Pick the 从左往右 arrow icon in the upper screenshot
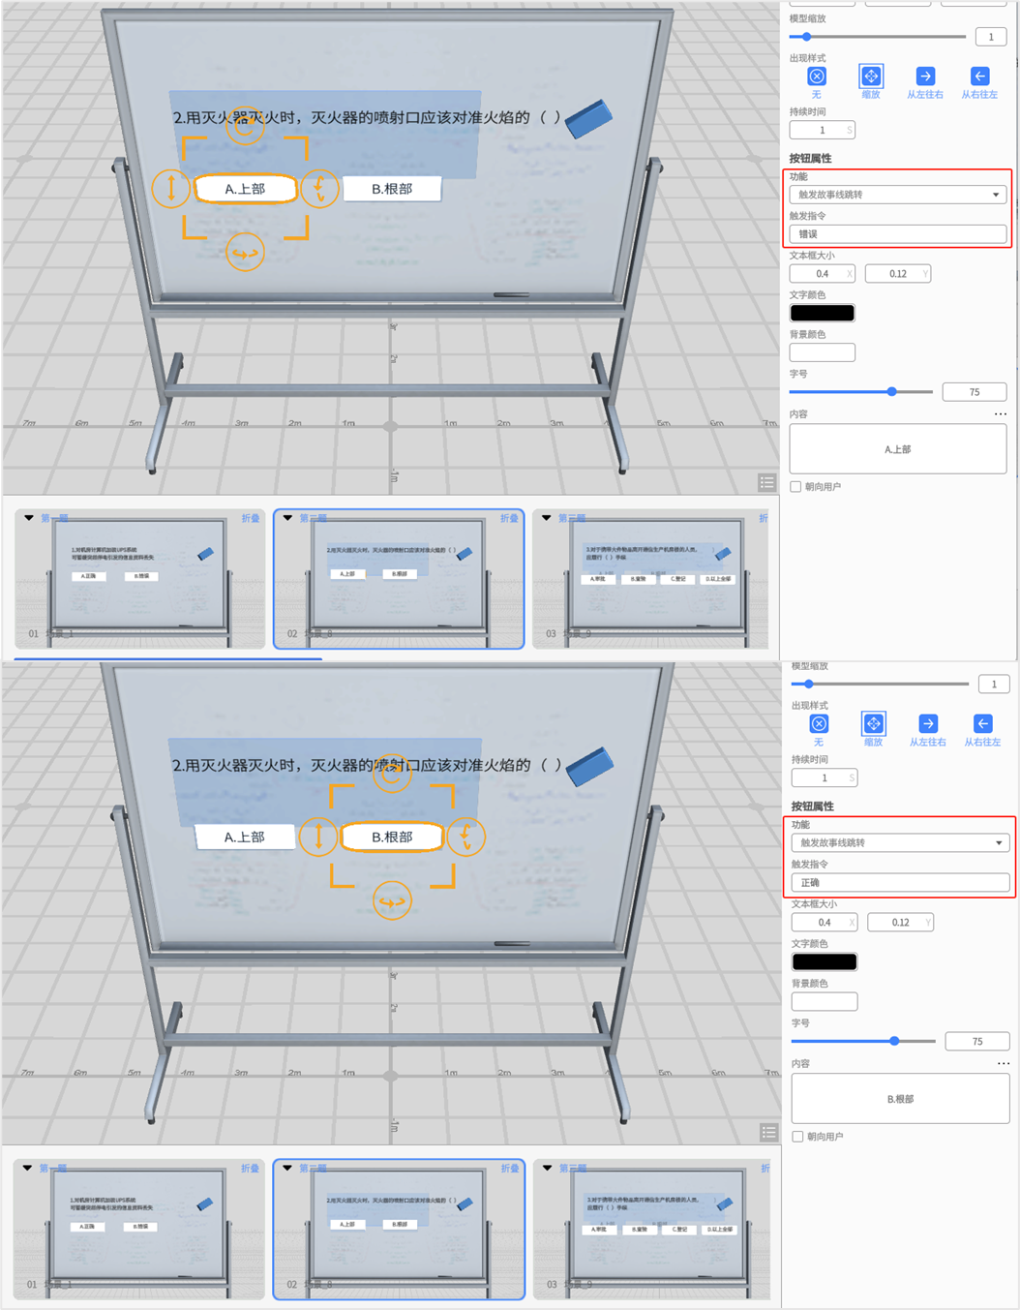Image resolution: width=1020 pixels, height=1310 pixels. 925,76
